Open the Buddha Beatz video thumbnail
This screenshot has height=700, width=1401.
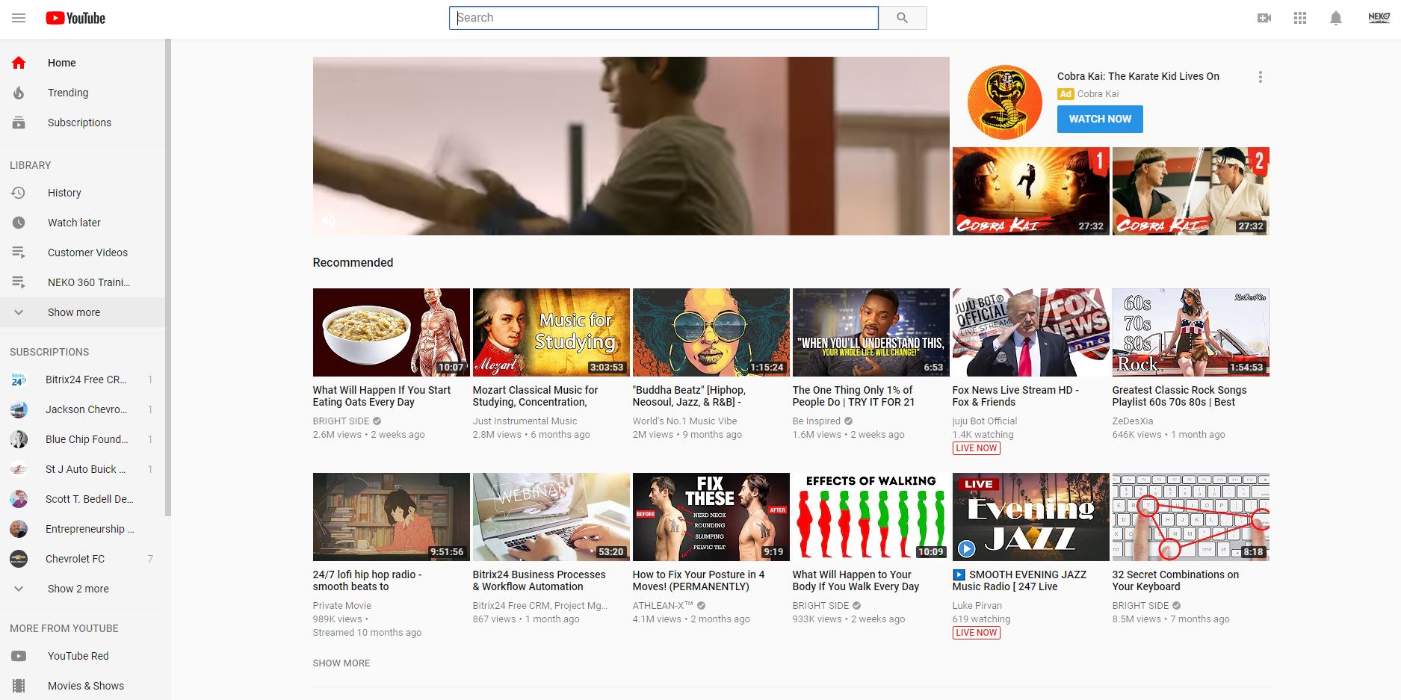(x=711, y=332)
